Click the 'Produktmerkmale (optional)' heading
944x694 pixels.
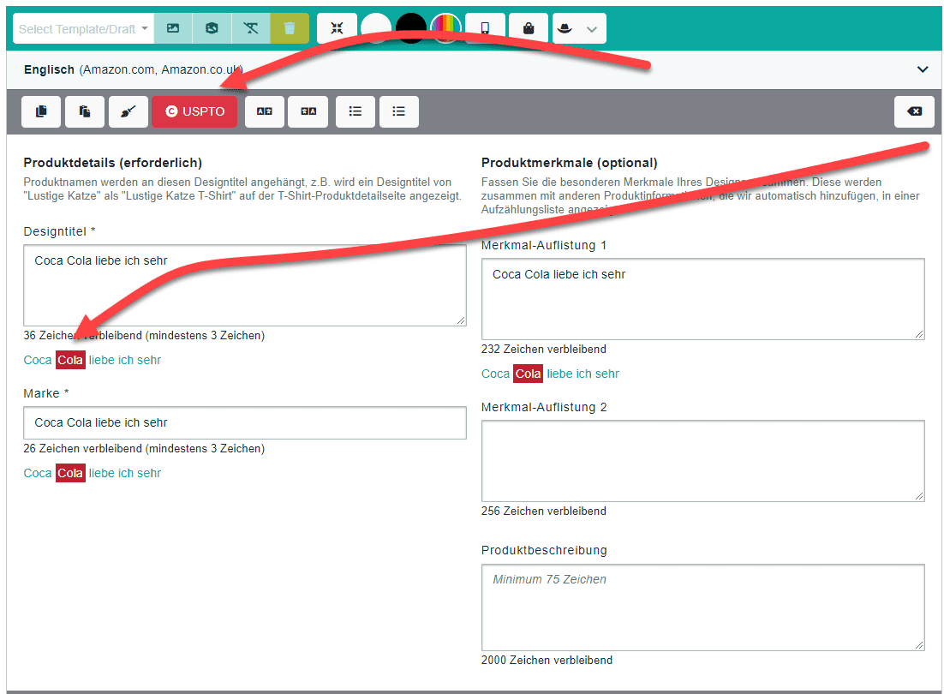point(570,163)
